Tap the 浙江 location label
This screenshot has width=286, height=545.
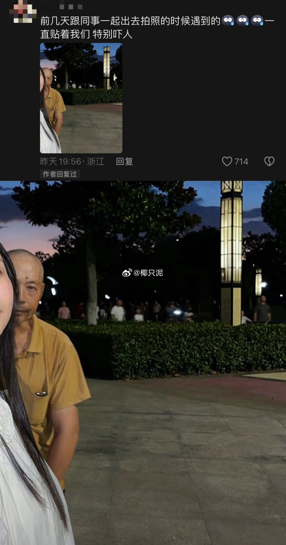pos(96,161)
